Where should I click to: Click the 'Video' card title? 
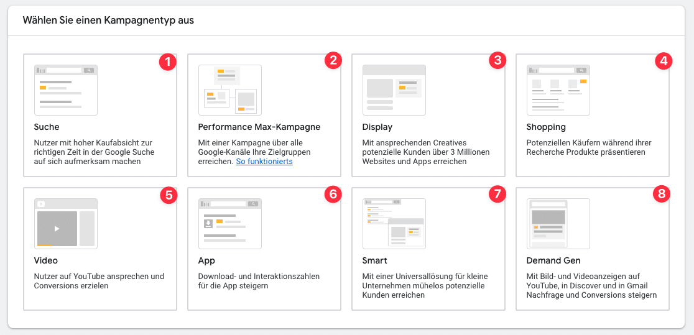[46, 260]
